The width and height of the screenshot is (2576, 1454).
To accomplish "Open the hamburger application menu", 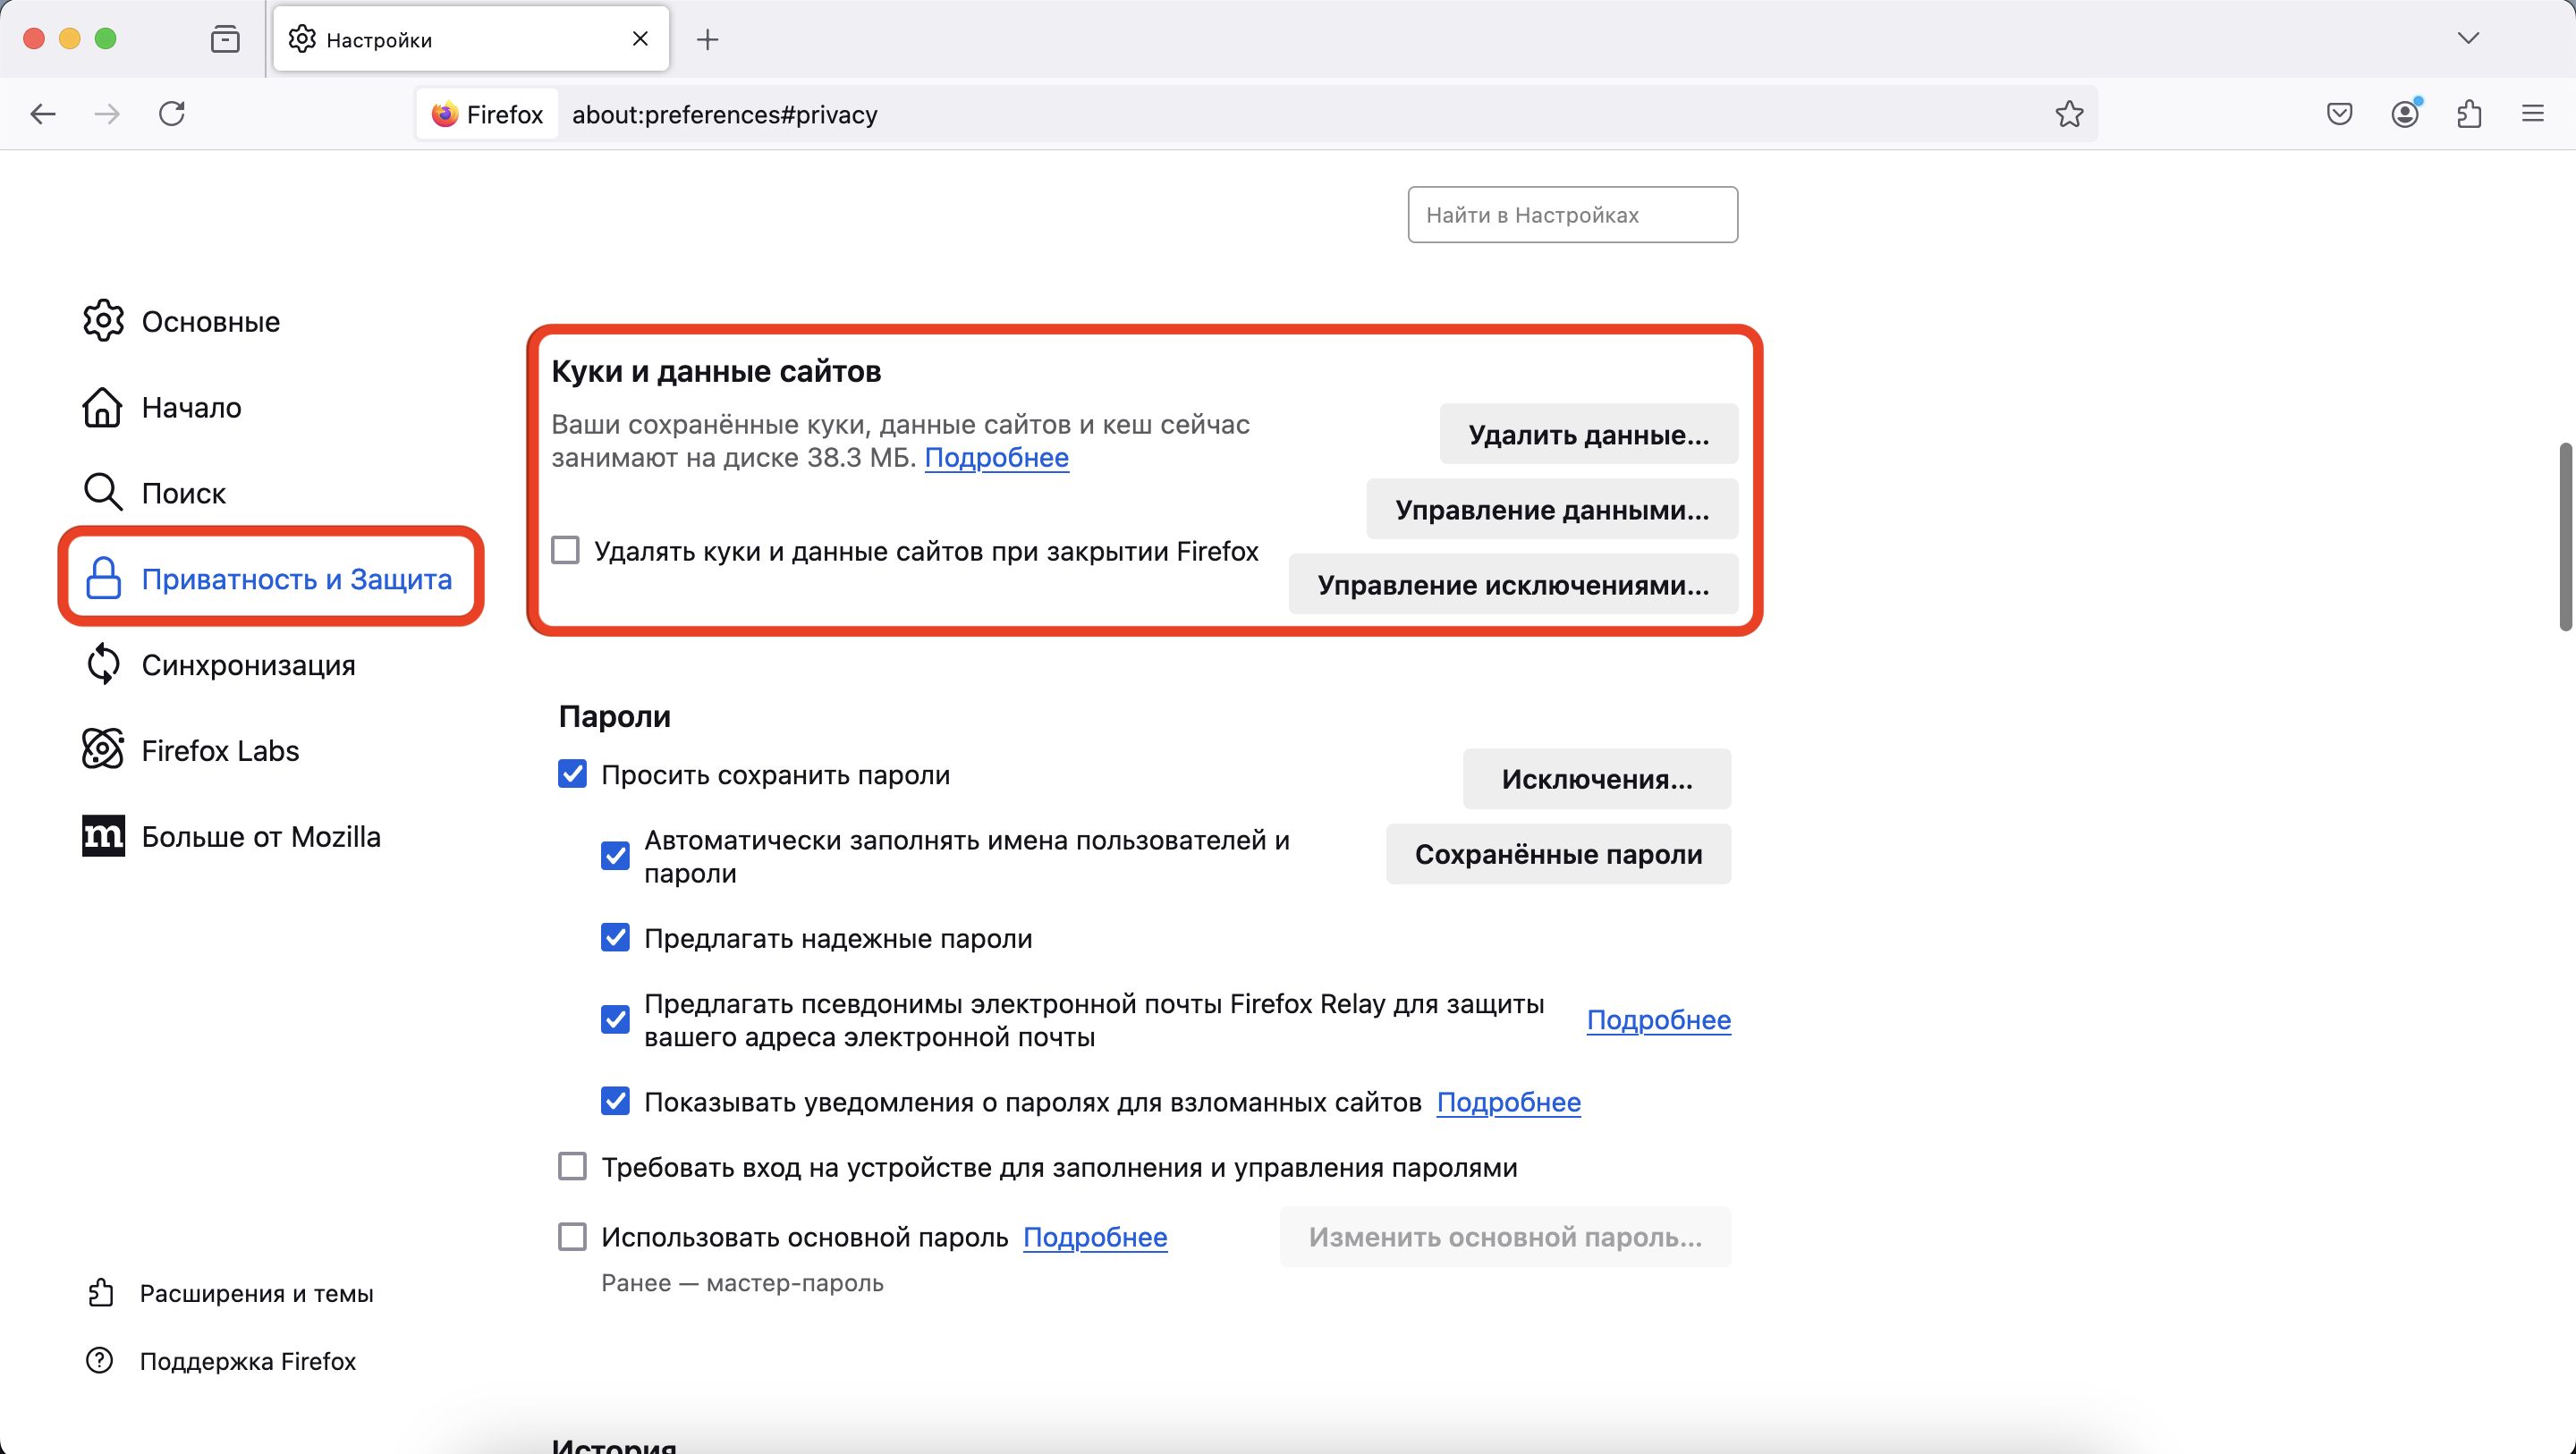I will [2533, 114].
